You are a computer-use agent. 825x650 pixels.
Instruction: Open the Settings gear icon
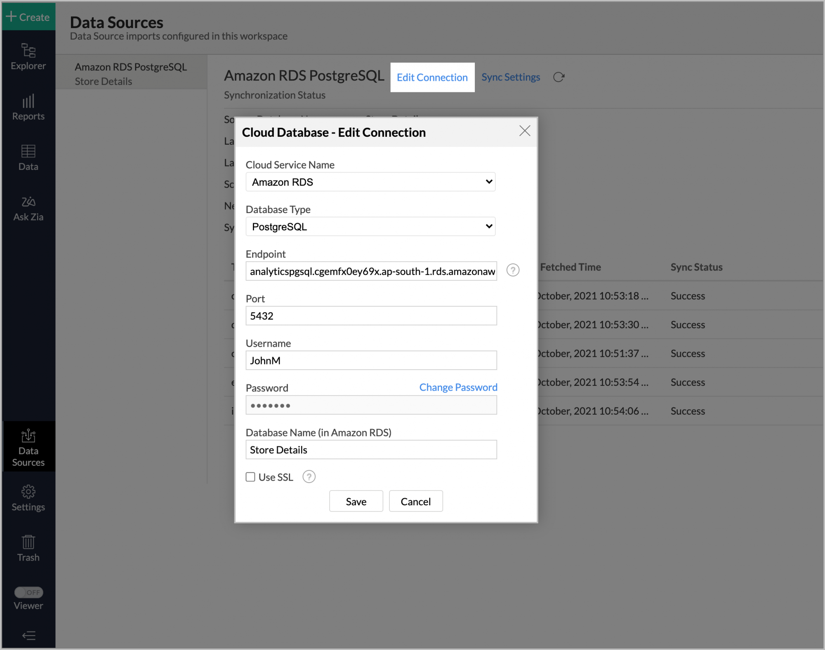click(x=28, y=498)
